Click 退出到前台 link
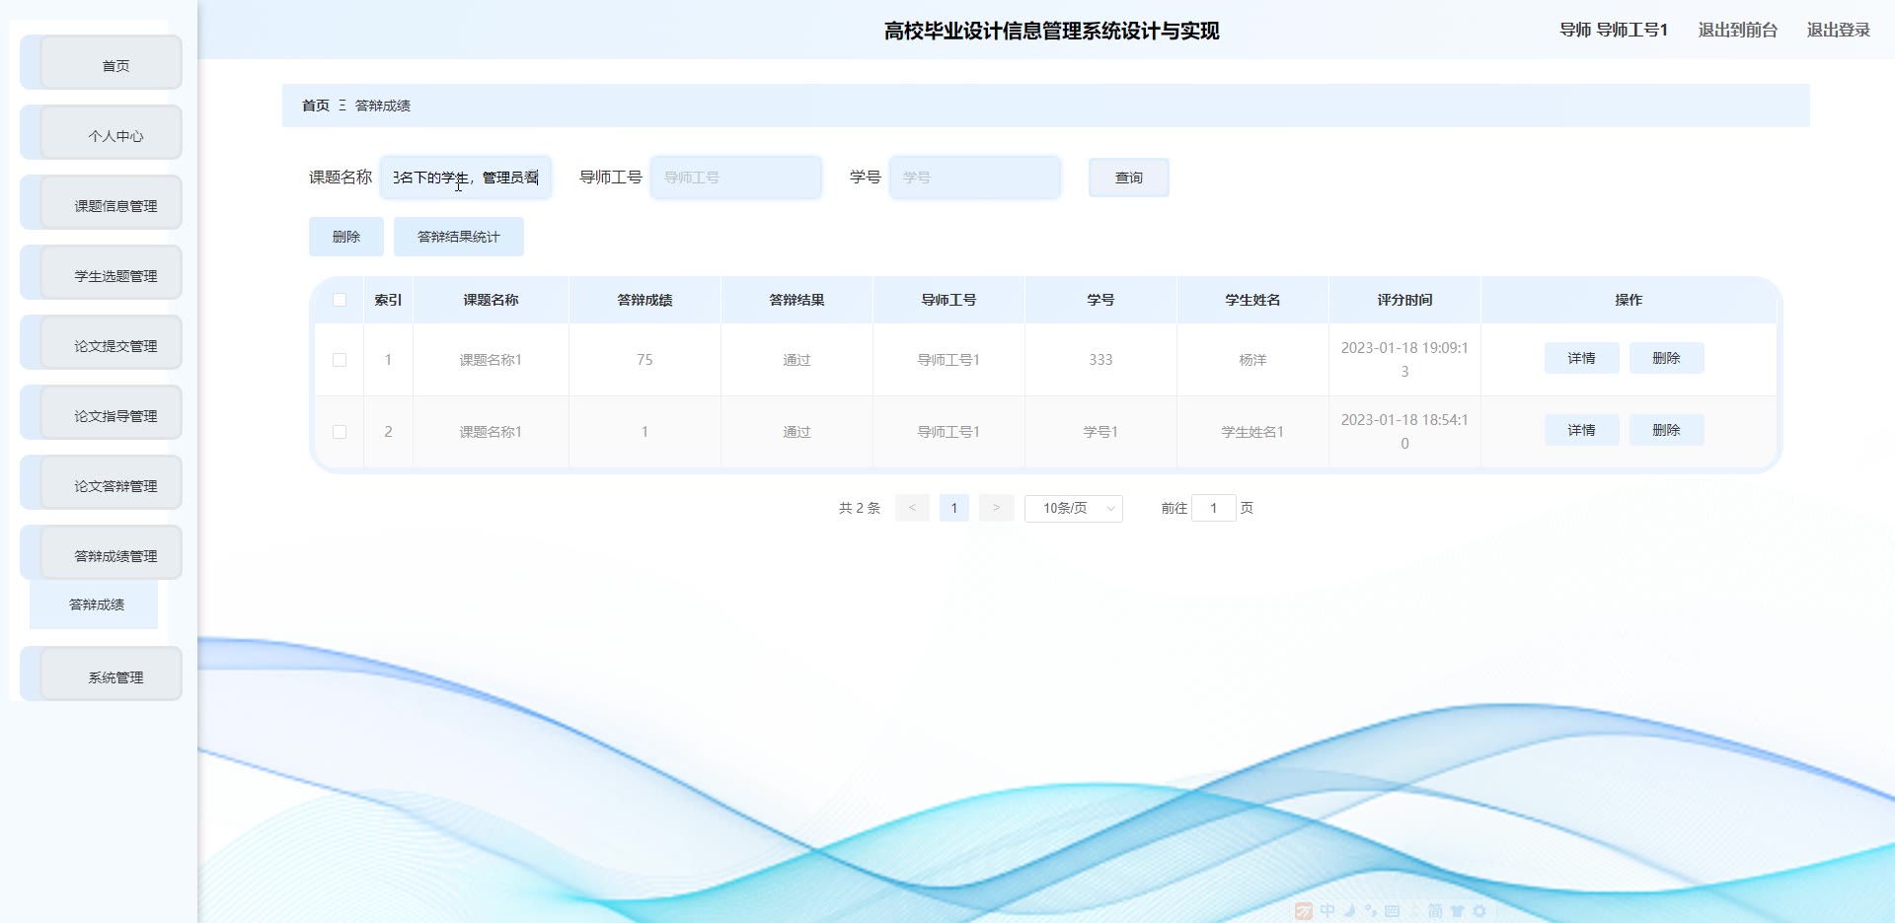1895x923 pixels. [1737, 31]
